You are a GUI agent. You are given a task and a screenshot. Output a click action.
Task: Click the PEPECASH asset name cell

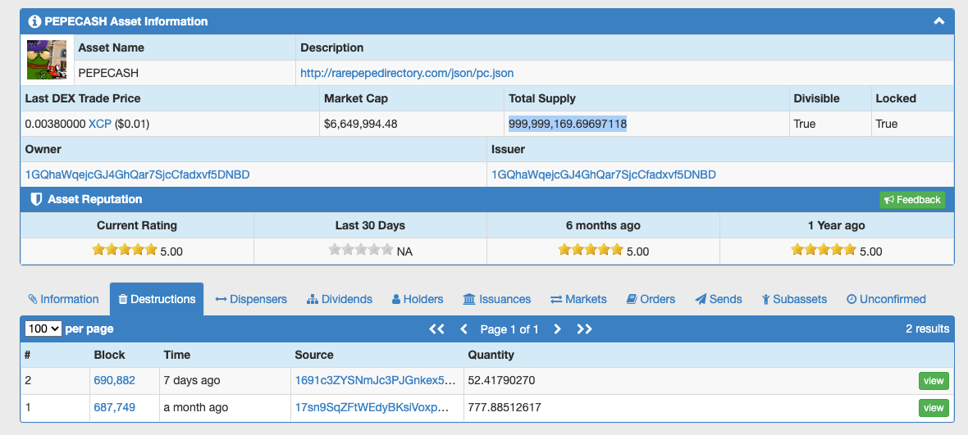coord(185,73)
